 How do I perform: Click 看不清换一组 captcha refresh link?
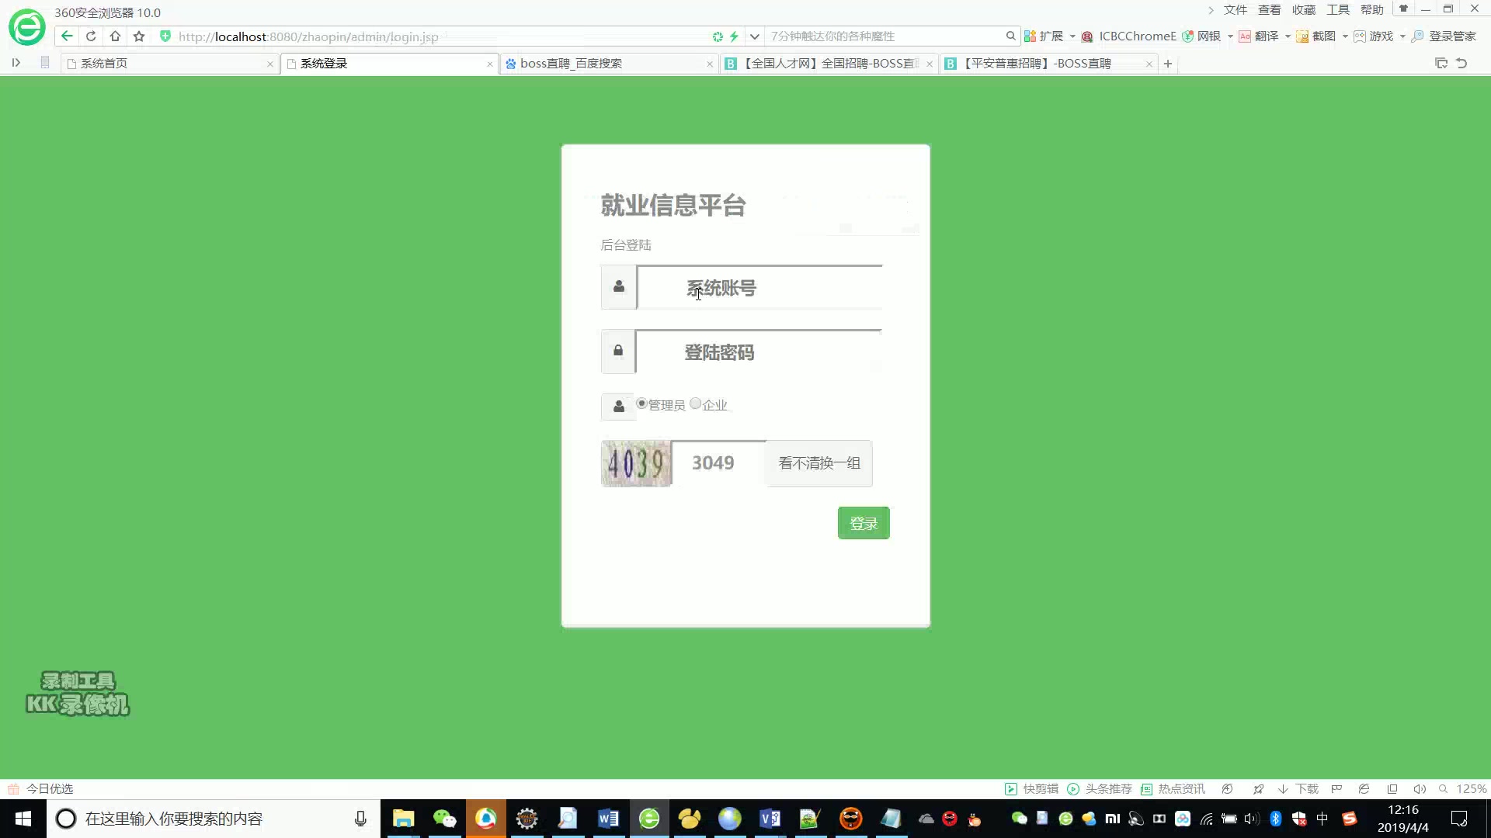coord(820,462)
